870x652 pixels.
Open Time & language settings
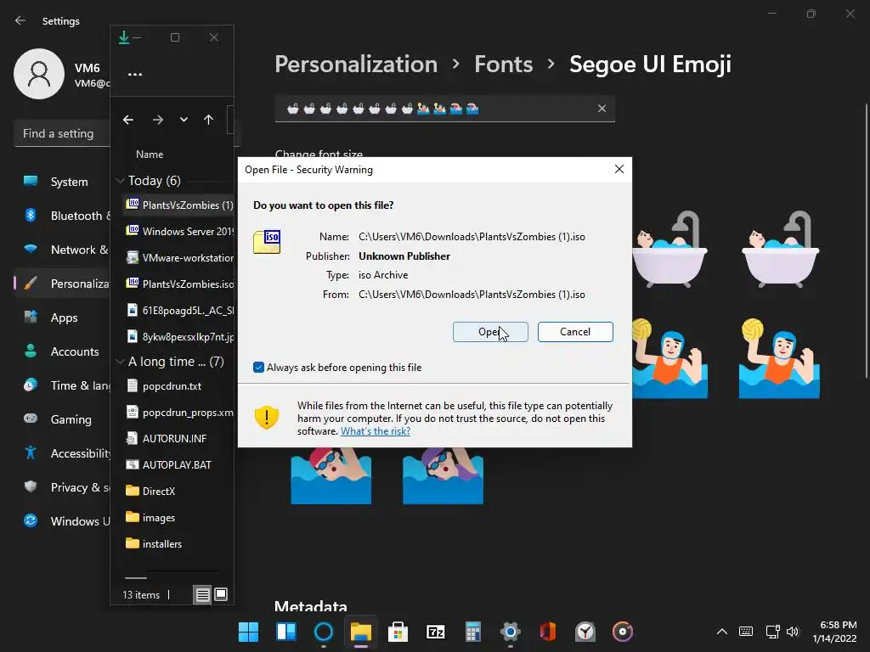click(62, 385)
